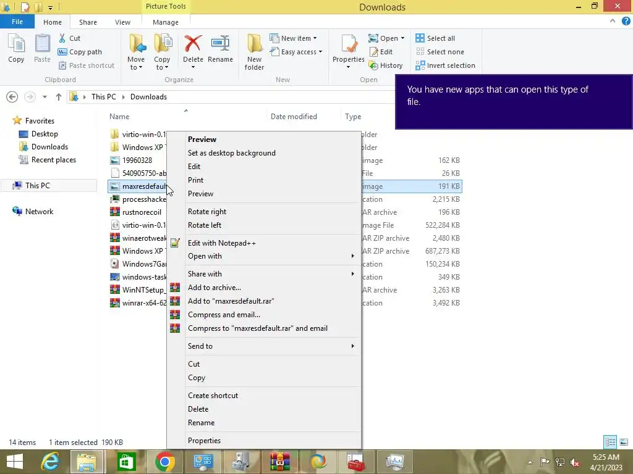This screenshot has height=474, width=633.
Task: Launch Internet Explorer from taskbar
Action: [x=51, y=462]
